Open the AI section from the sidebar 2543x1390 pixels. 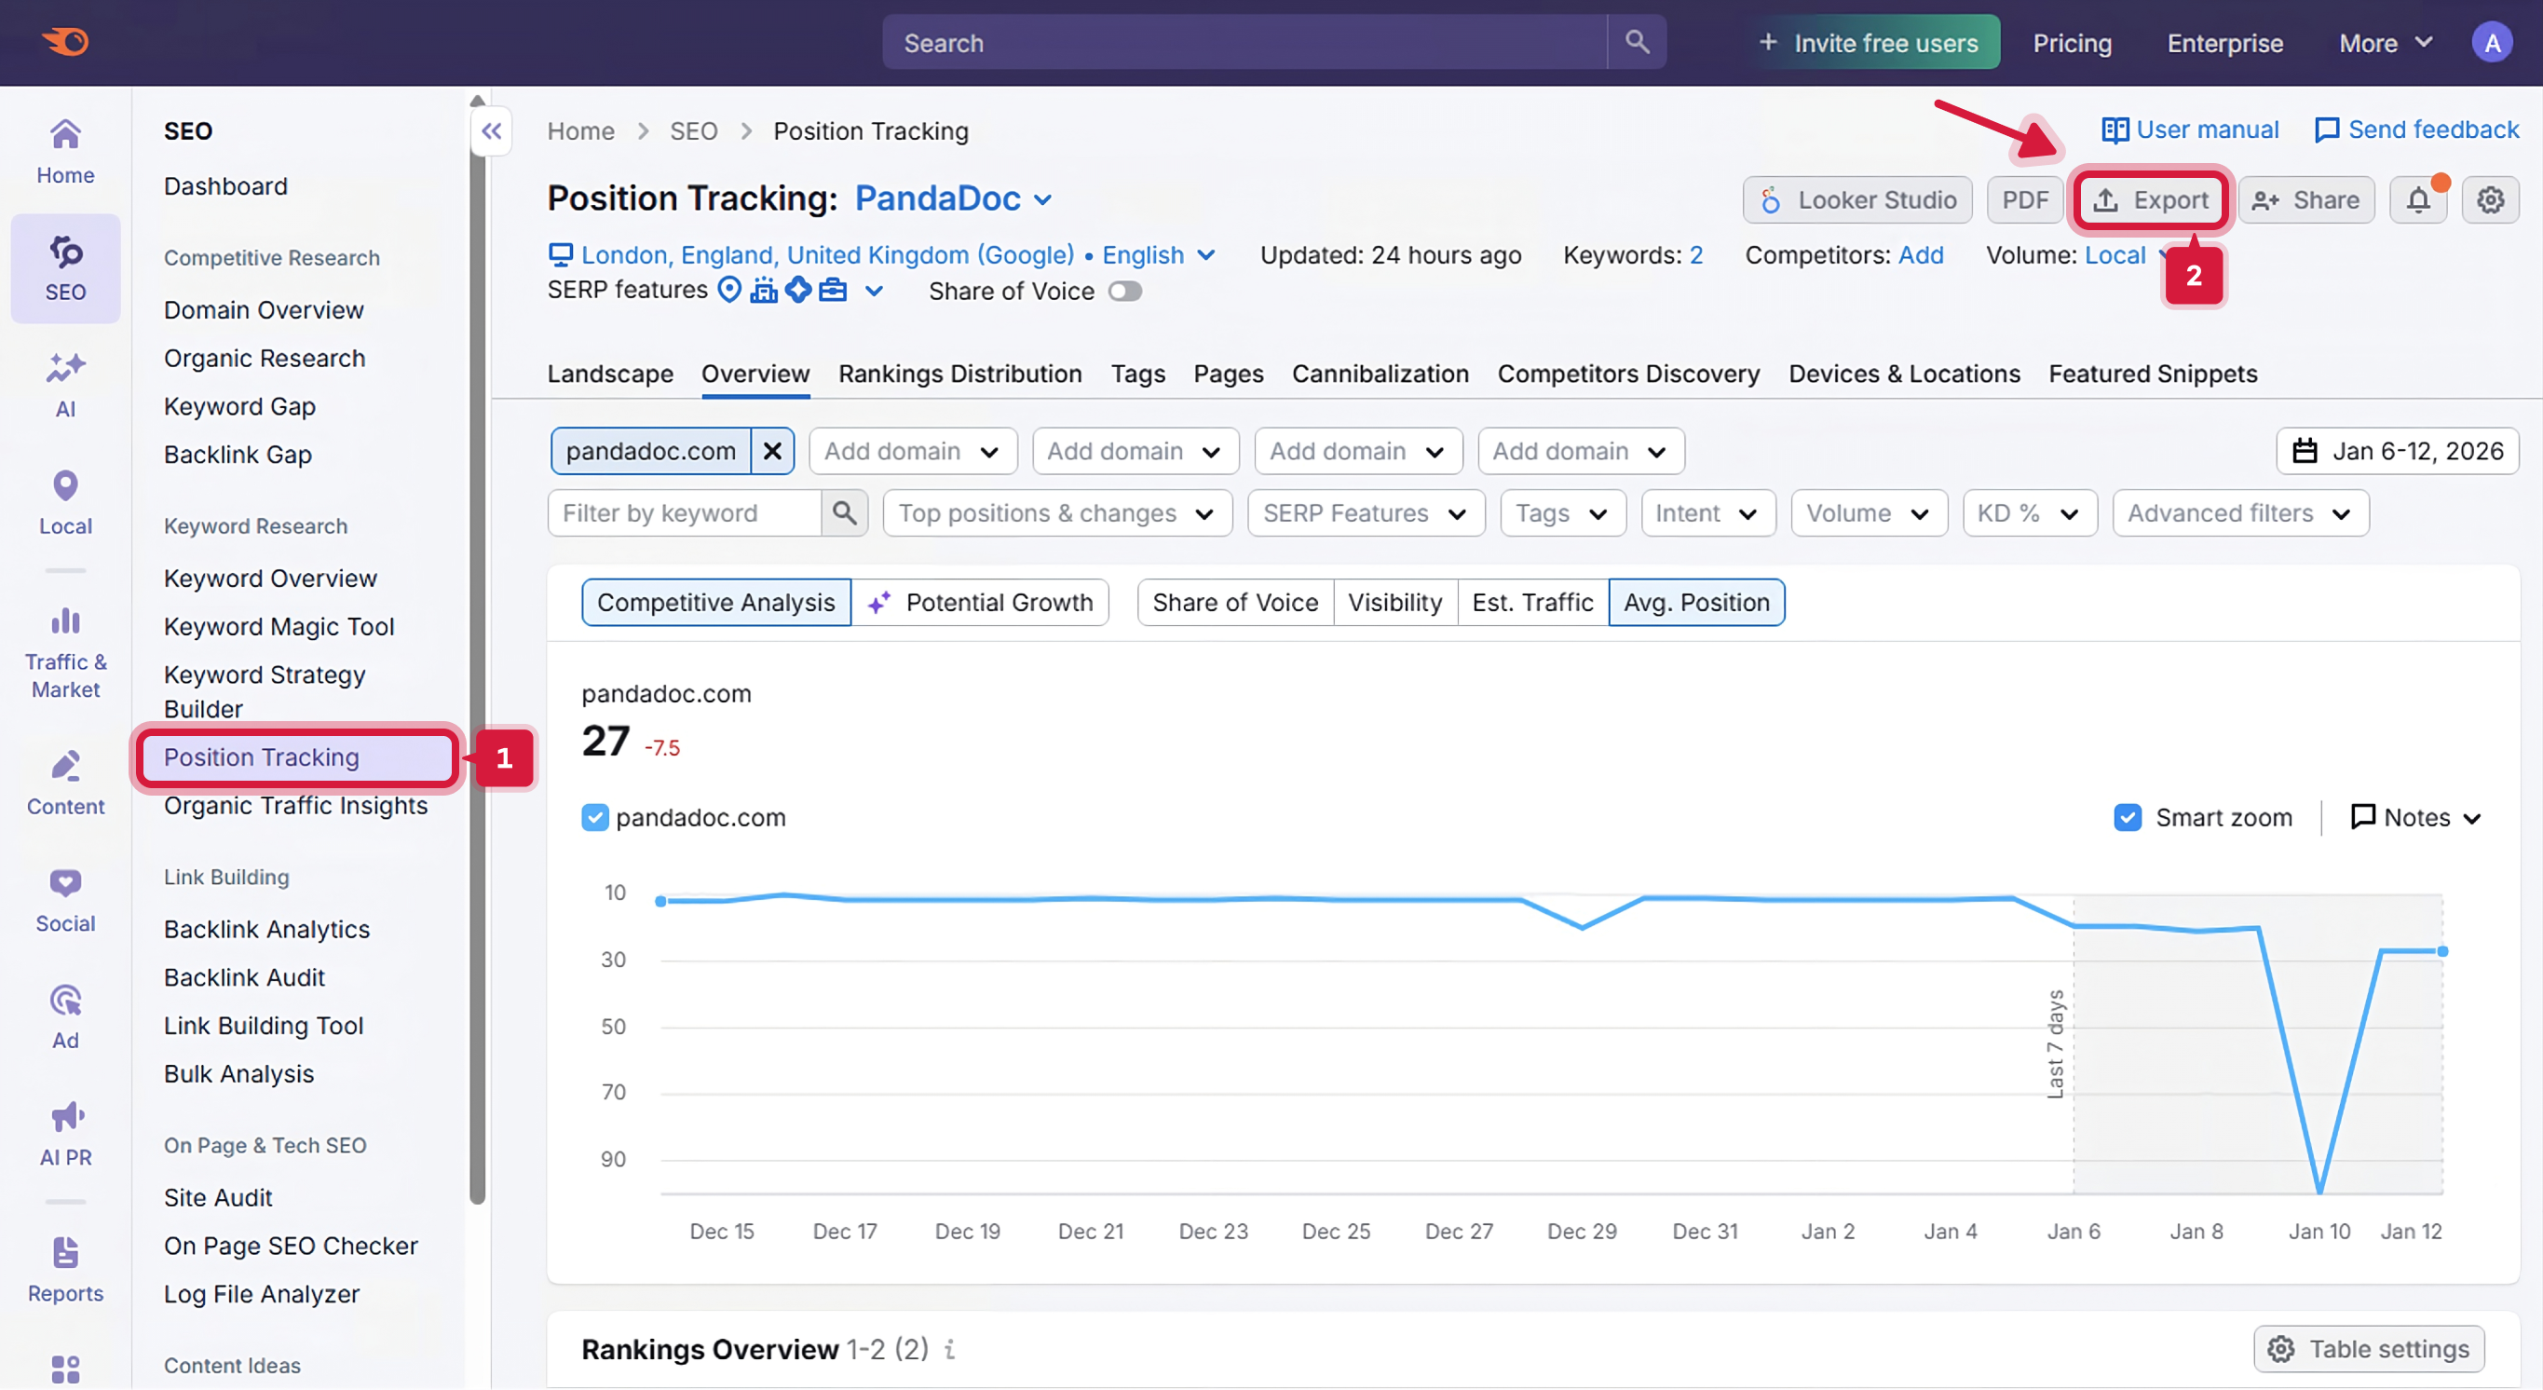click(65, 383)
